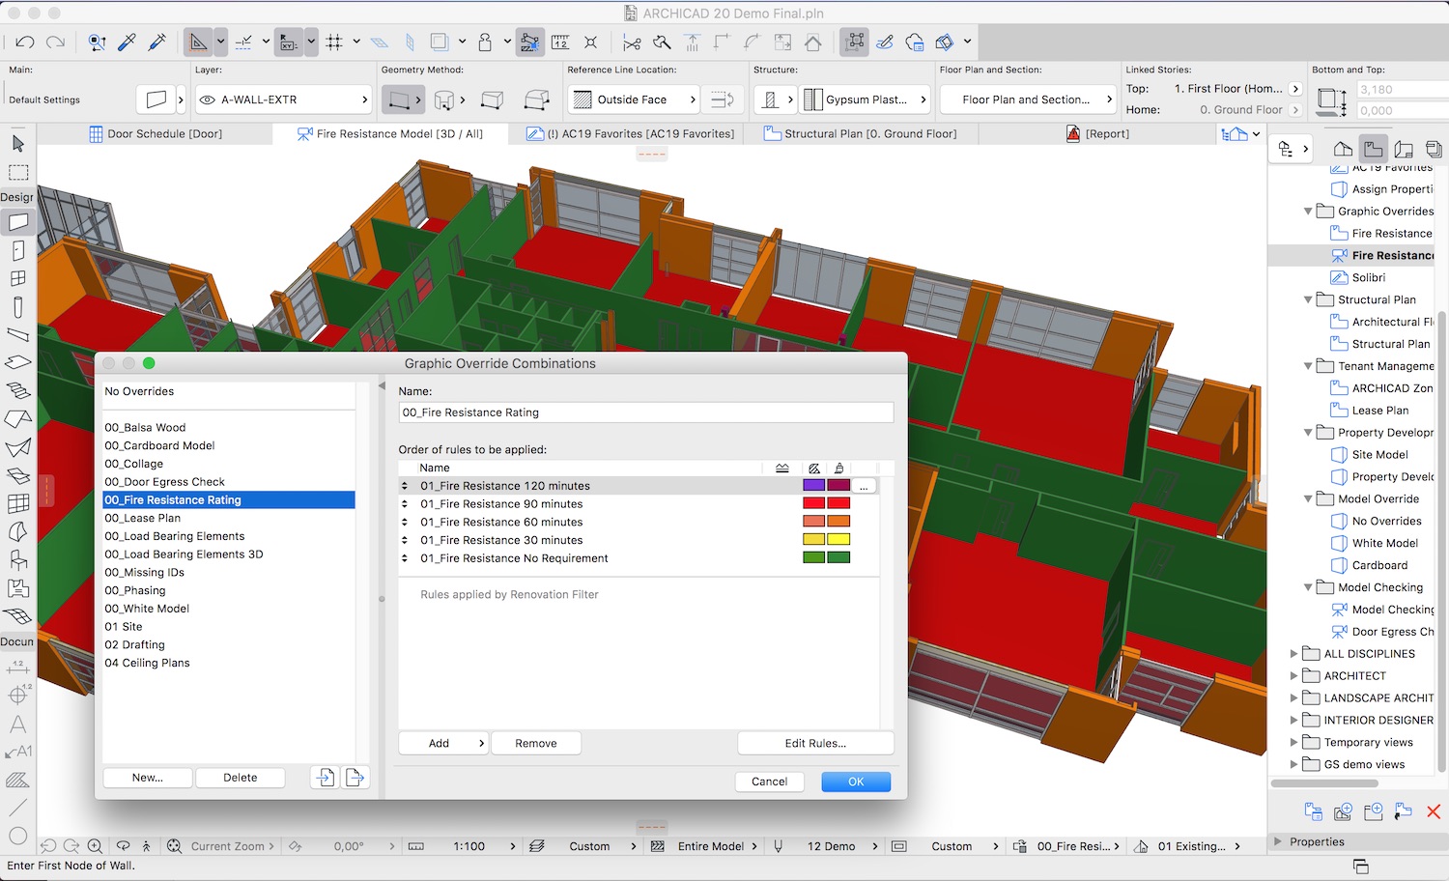The image size is (1449, 881).
Task: Click the New... button in the dialog
Action: pyautogui.click(x=148, y=778)
